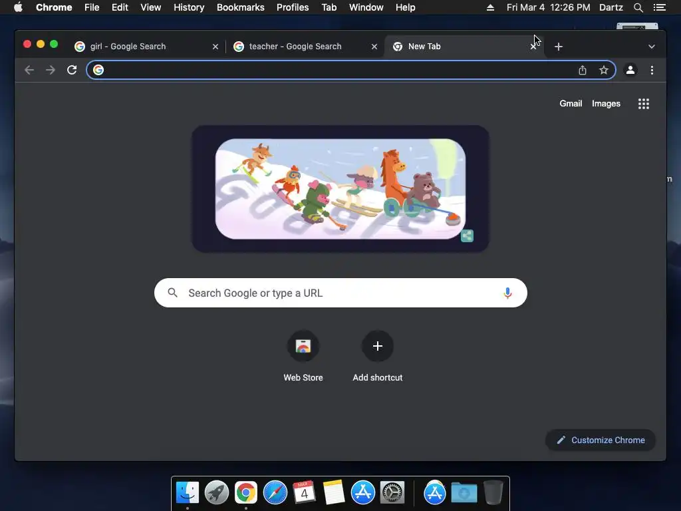Open the File menu

coord(92,7)
